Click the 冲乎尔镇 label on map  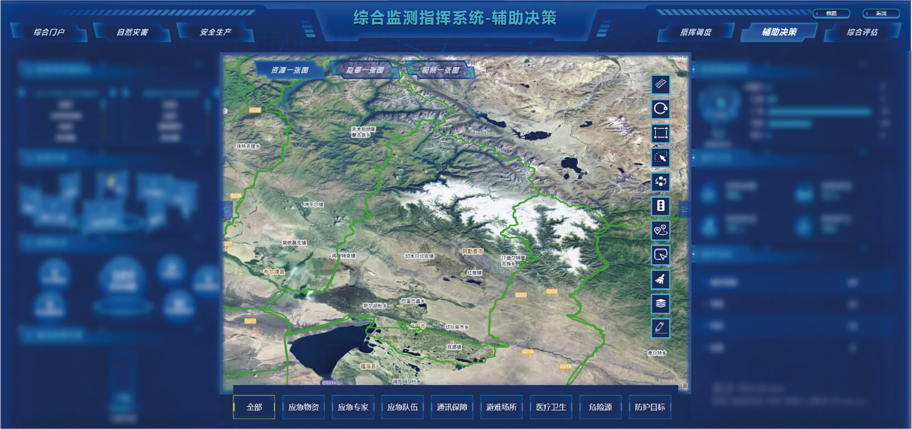tap(314, 204)
